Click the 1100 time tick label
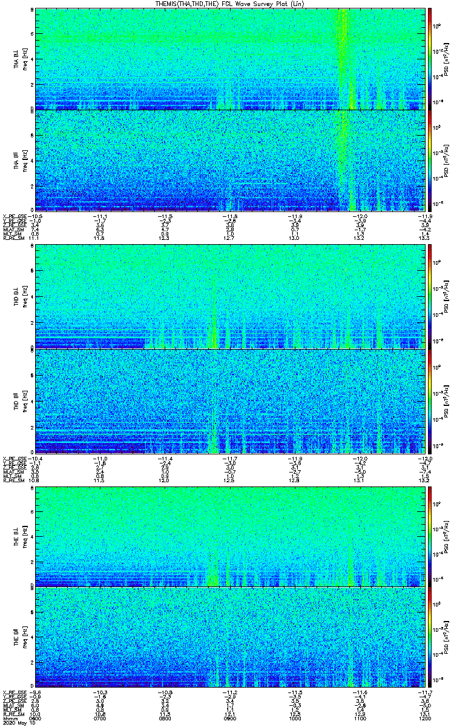 [359, 719]
